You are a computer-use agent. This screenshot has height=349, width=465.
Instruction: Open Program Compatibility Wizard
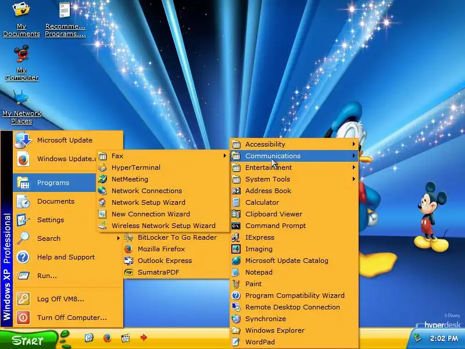click(295, 295)
